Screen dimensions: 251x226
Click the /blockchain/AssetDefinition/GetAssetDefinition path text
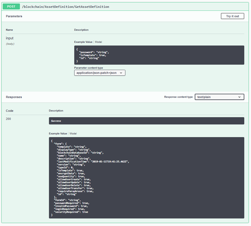click(x=66, y=7)
